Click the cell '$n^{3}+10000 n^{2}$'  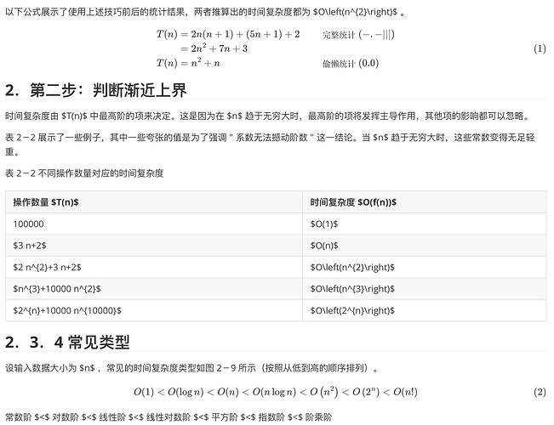pos(154,289)
